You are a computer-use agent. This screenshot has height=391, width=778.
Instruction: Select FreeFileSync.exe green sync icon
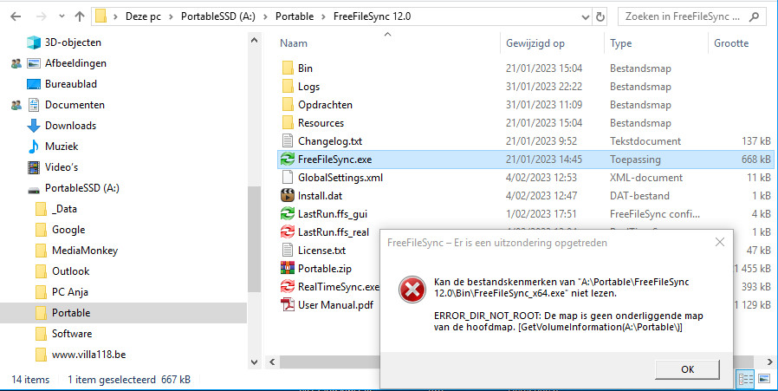click(288, 160)
